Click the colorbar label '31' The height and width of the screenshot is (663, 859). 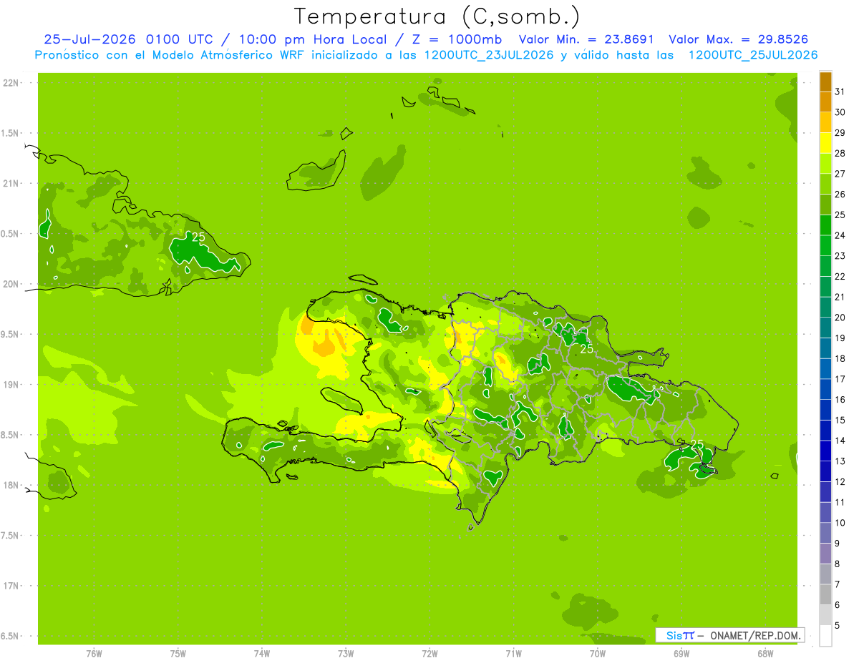[840, 92]
